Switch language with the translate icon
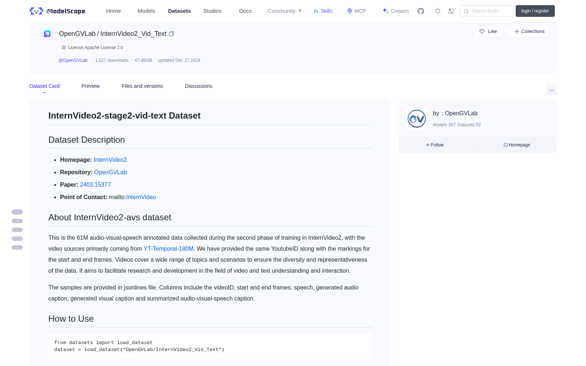 click(451, 11)
